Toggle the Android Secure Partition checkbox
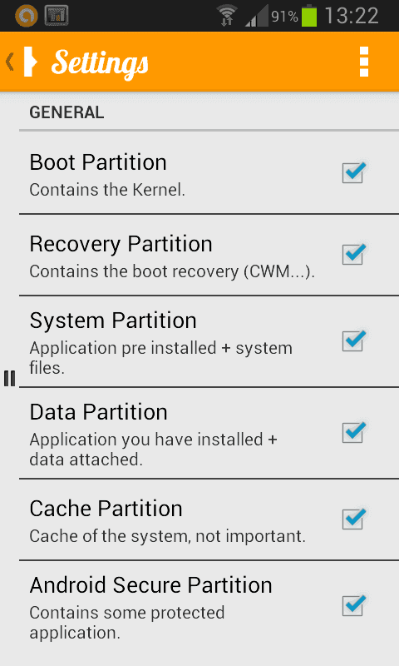The image size is (399, 666). click(x=353, y=605)
